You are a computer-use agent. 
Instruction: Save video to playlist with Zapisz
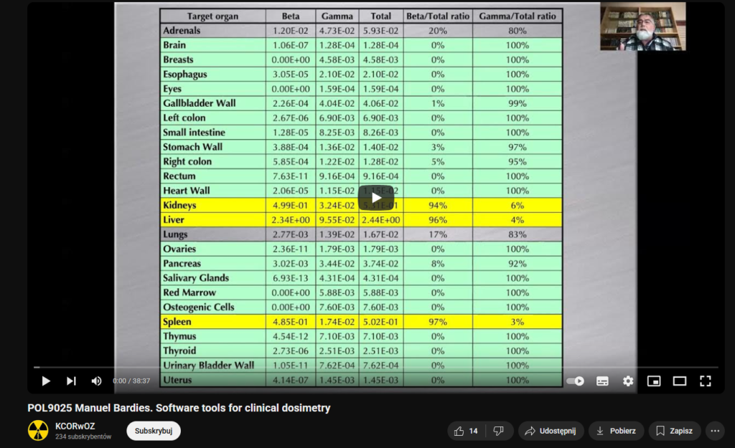tap(675, 431)
